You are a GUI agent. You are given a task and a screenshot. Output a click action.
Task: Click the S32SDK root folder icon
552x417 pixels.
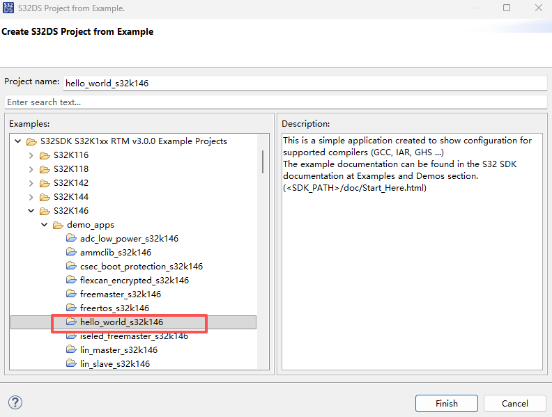pos(31,141)
